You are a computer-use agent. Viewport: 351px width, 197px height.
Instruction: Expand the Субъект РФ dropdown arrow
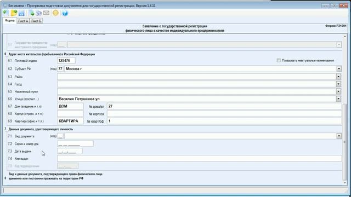tap(339, 69)
